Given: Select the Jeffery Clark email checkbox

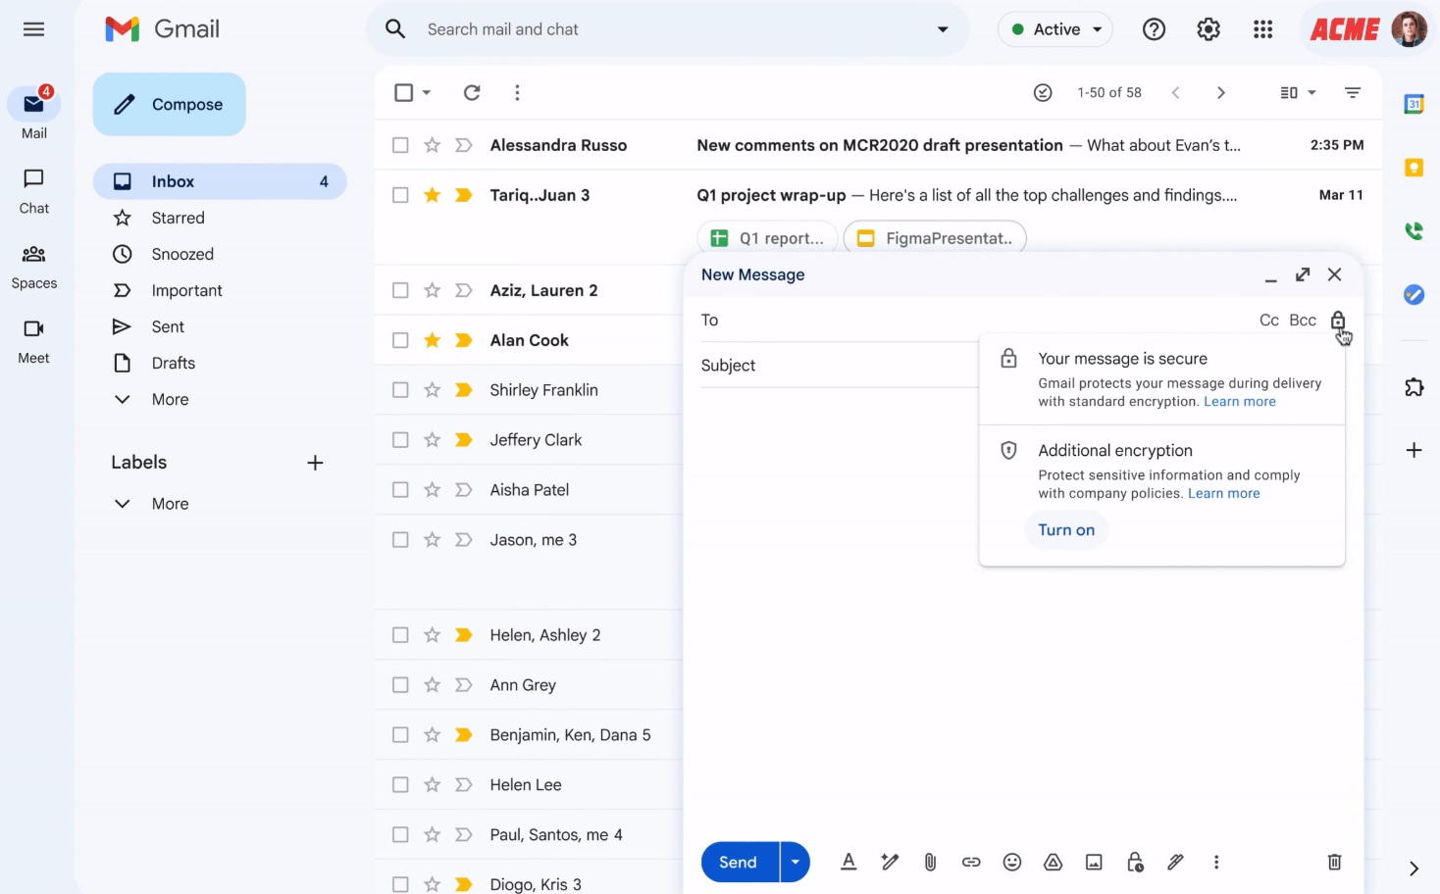Looking at the screenshot, I should pyautogui.click(x=400, y=440).
